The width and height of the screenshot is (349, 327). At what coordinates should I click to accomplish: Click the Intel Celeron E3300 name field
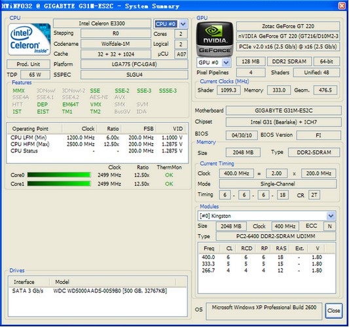(x=102, y=24)
